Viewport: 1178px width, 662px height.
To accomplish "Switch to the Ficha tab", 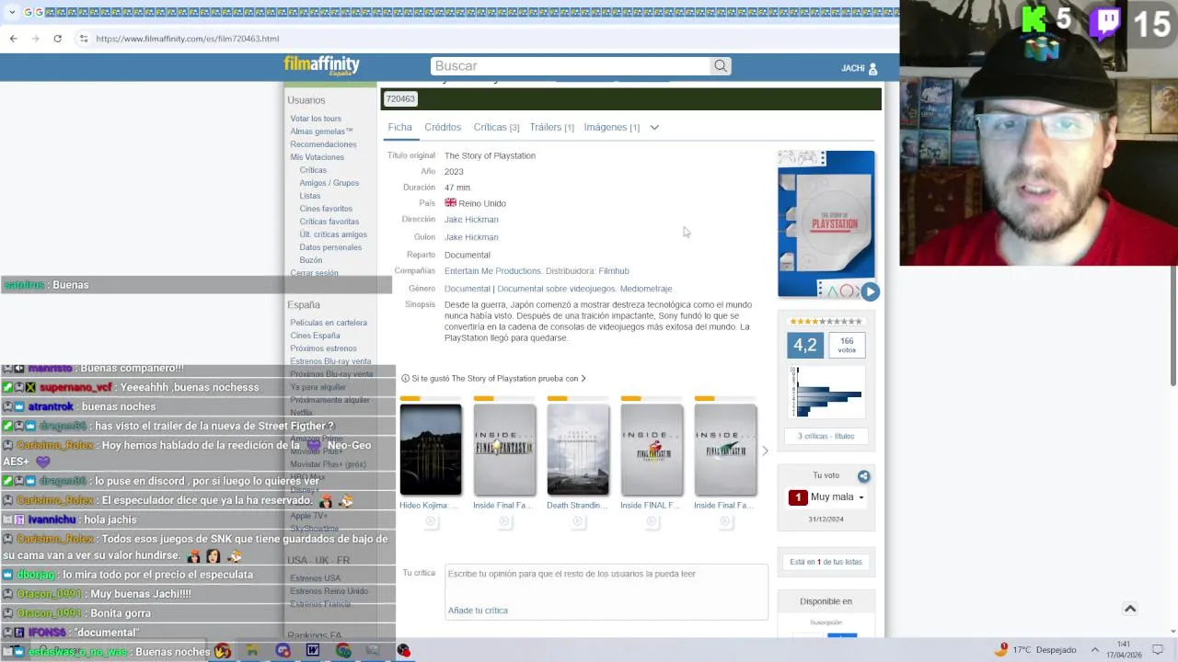I will pyautogui.click(x=399, y=127).
